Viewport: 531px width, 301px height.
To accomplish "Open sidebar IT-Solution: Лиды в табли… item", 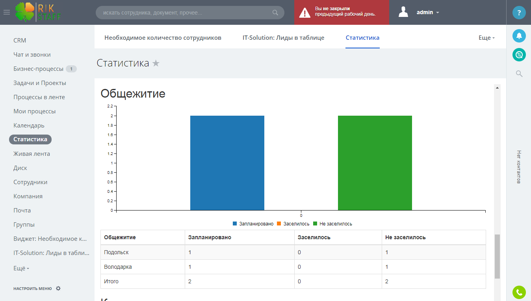I will click(51, 253).
